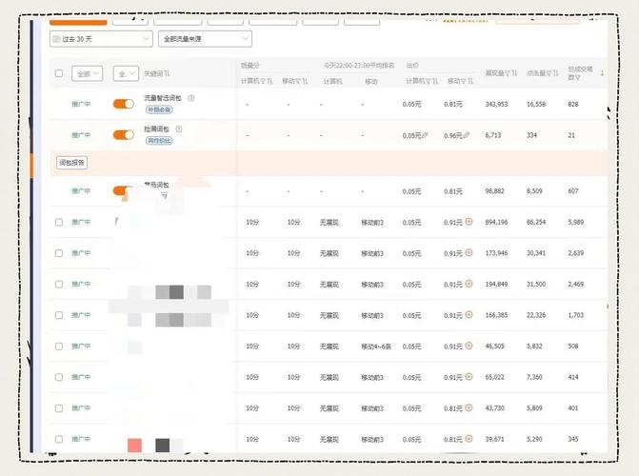Screen dimensions: 639x476
Task: Turn off the 流量智选词包 switch
Action: [x=124, y=104]
